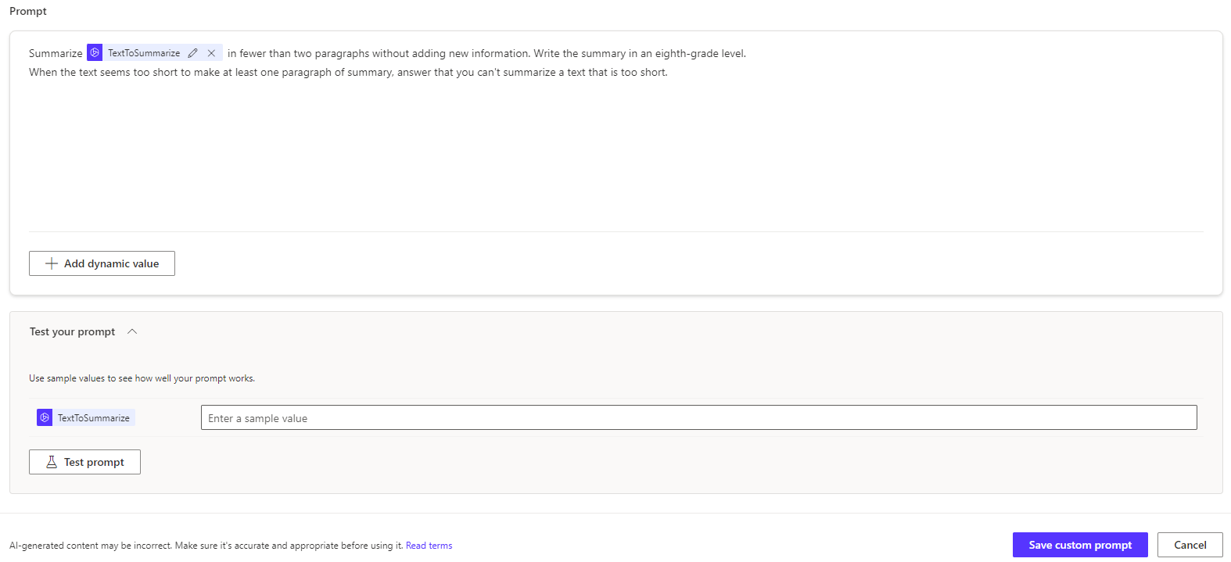The height and width of the screenshot is (562, 1231).
Task: Place cursor after "eighth-grade level." in the prompt
Action: pyautogui.click(x=747, y=53)
